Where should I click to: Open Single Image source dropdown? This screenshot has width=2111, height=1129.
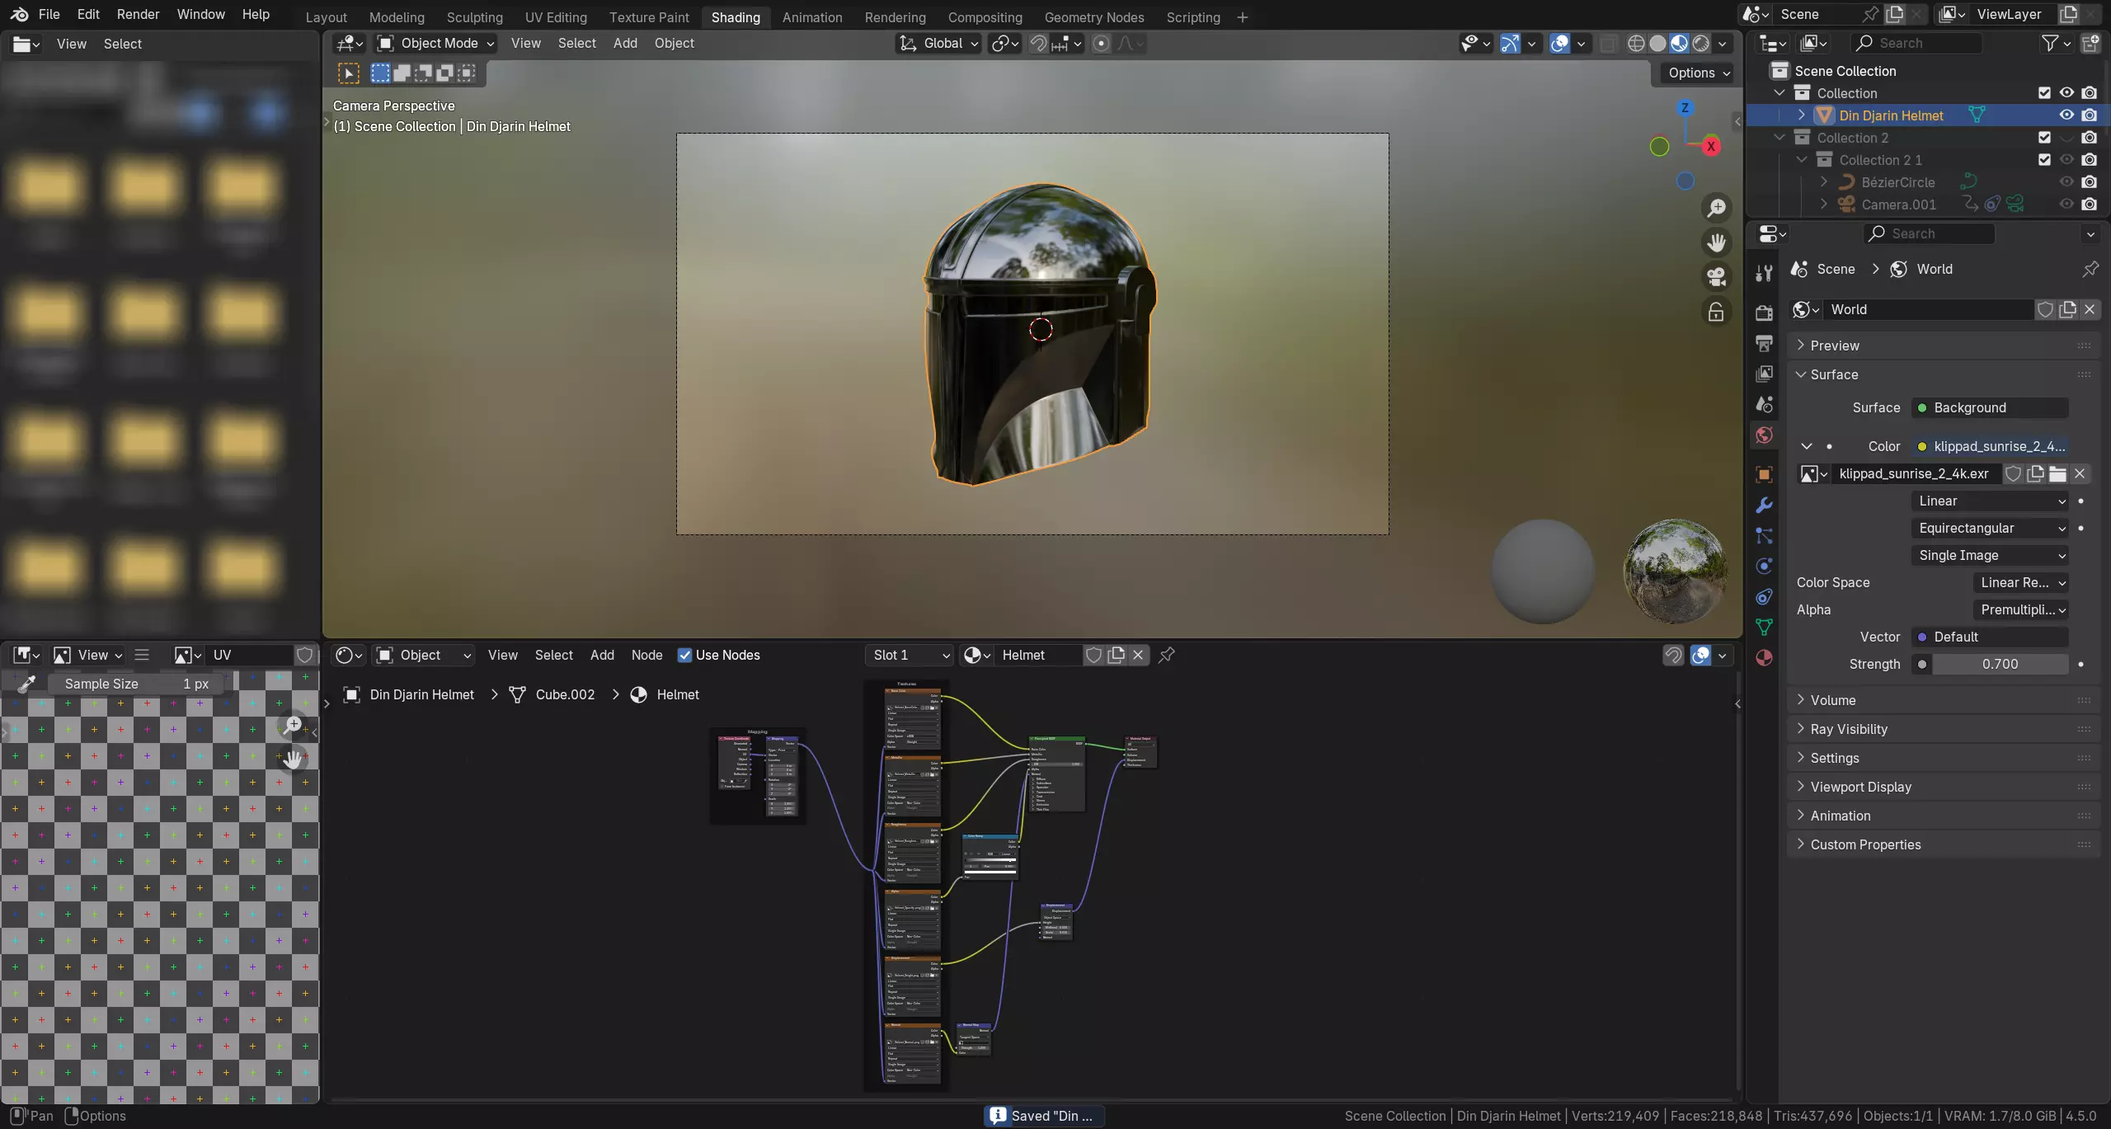click(x=1989, y=555)
